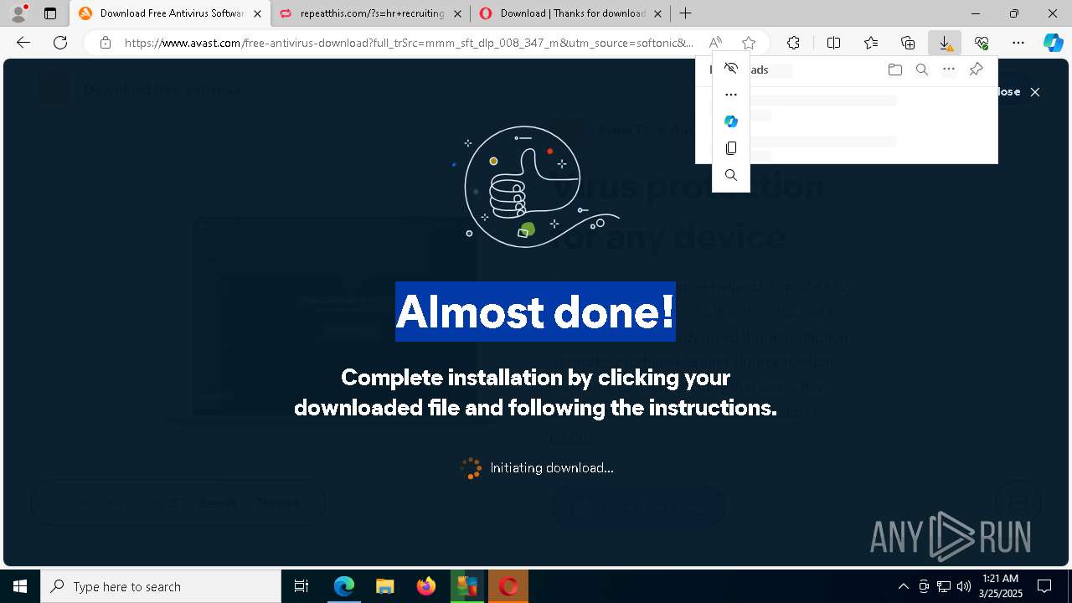
Task: Click the 'Initiating download...' status text
Action: (x=552, y=468)
